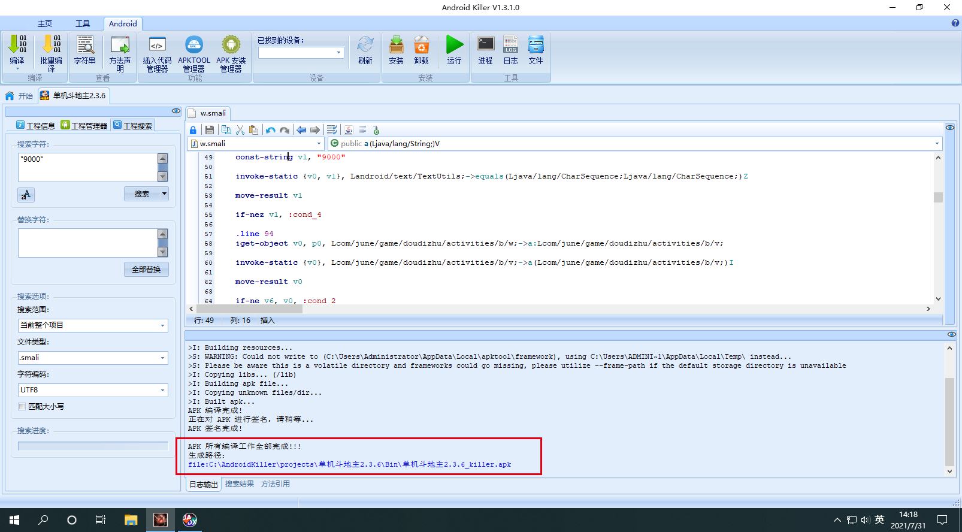962x532 pixels.
Task: Select the 单机斗地主2.3.6 project tab
Action: 73,96
